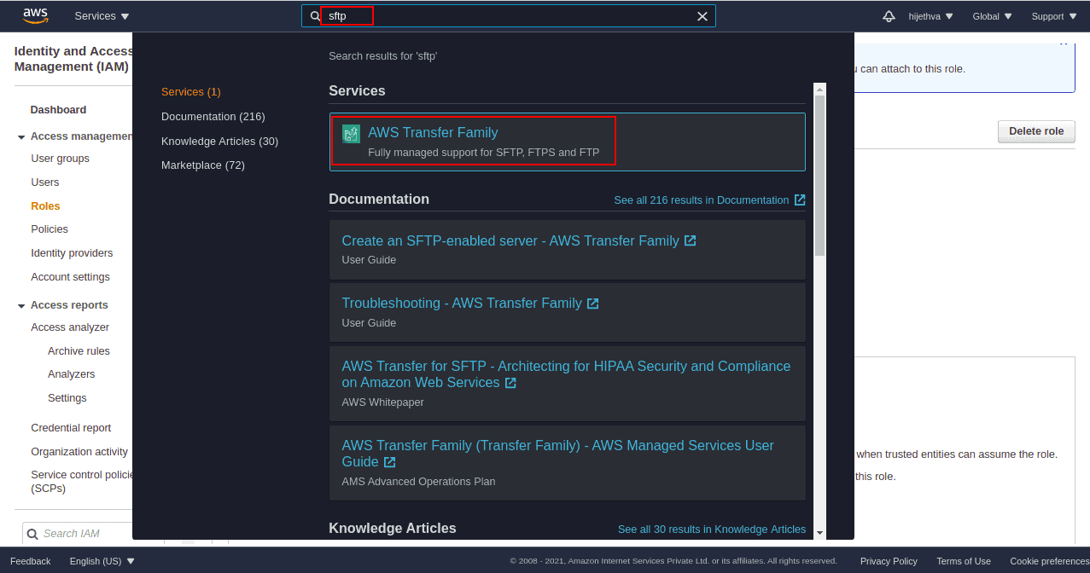The image size is (1090, 573).
Task: Select Roles in IAM sidebar
Action: coord(45,206)
